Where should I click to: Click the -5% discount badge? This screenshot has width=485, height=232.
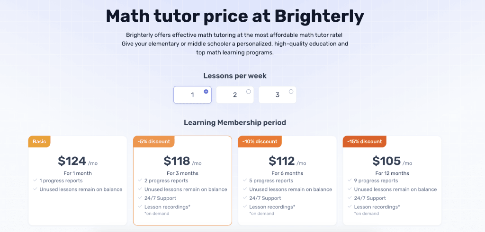click(x=154, y=142)
